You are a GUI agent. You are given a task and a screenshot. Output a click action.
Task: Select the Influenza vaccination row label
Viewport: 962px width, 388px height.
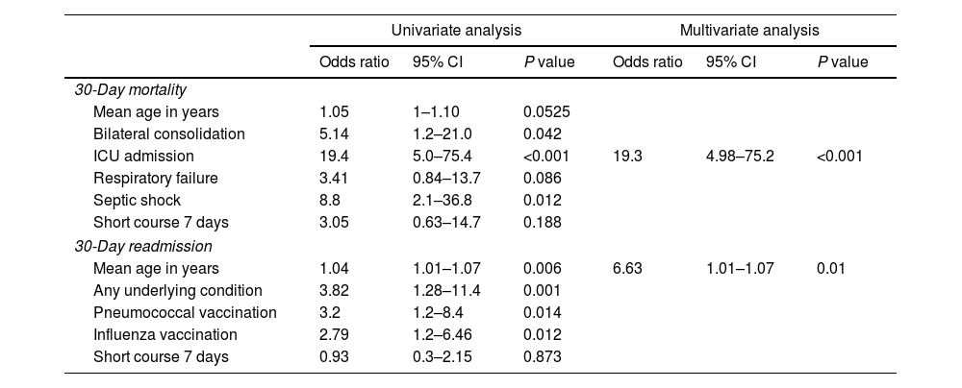165,335
